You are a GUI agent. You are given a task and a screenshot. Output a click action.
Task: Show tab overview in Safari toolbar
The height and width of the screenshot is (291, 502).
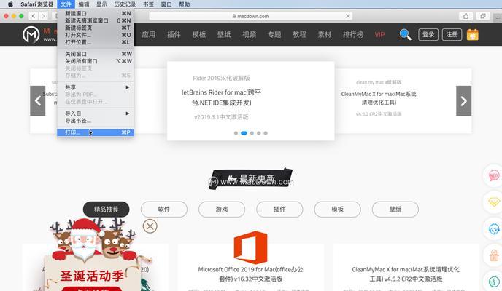pos(483,16)
